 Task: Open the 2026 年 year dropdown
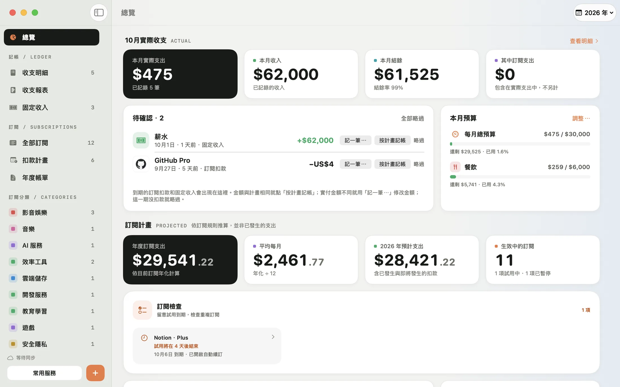click(x=595, y=13)
